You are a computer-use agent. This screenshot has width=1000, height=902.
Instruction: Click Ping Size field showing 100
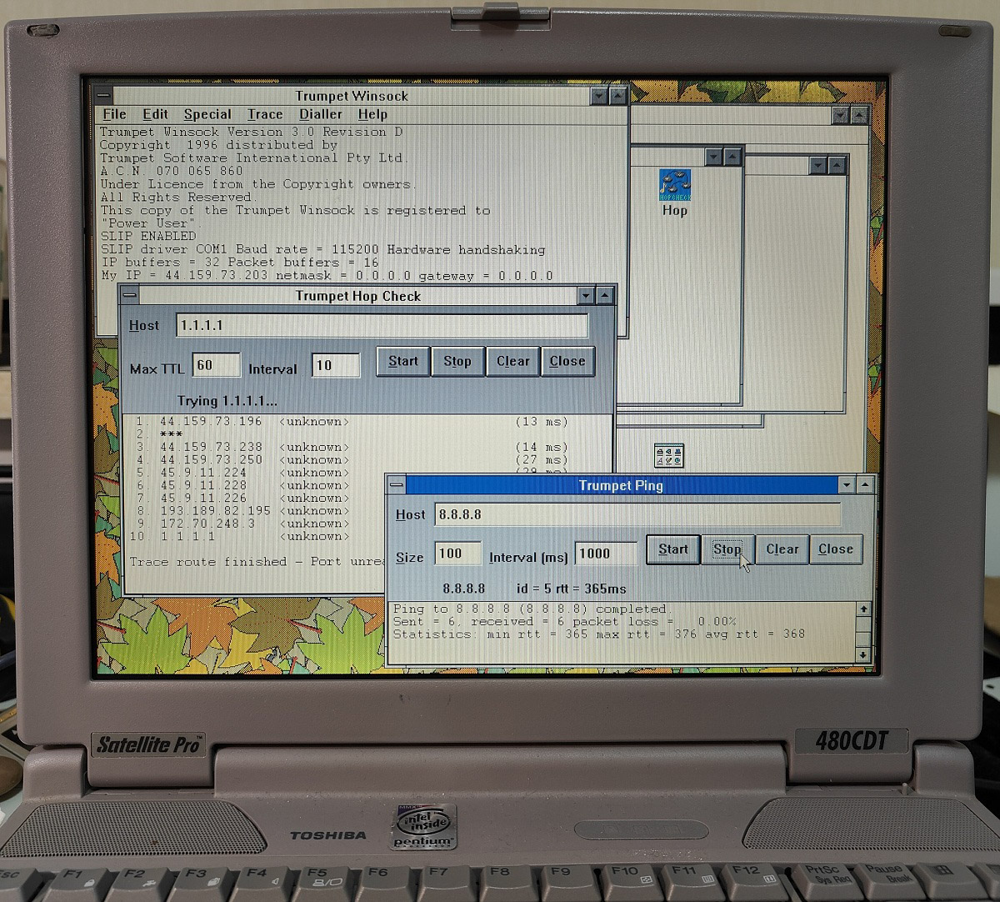pos(458,554)
